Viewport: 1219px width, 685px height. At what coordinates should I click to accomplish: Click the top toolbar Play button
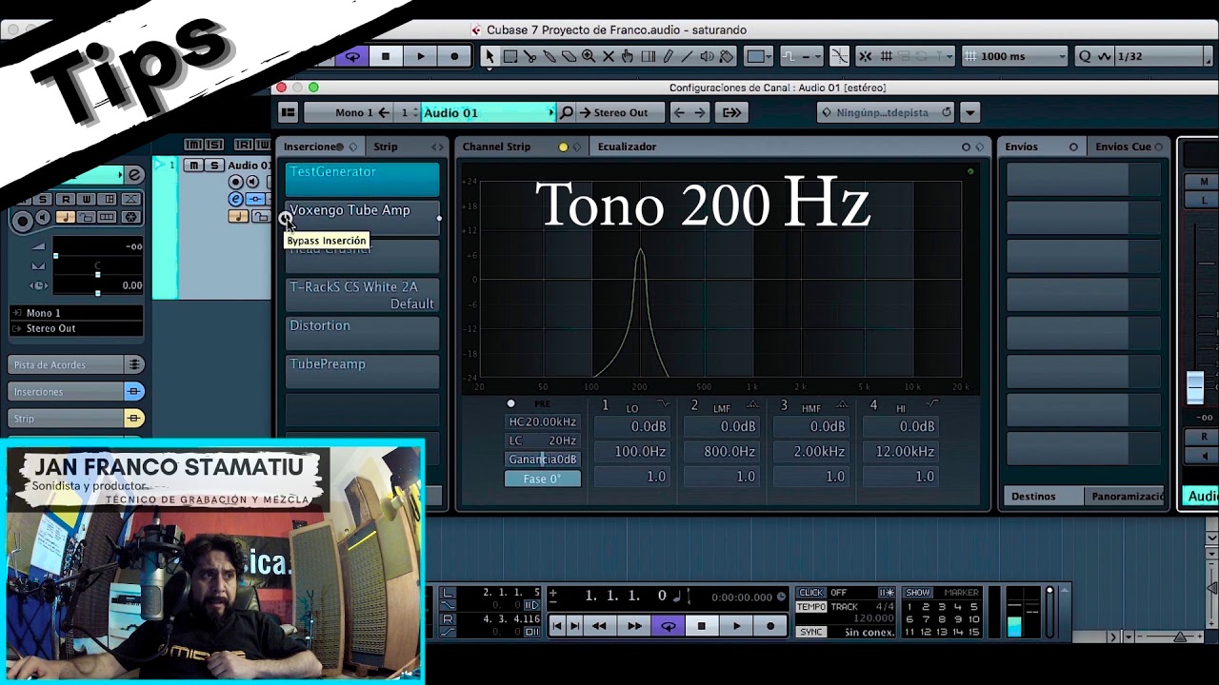tap(420, 56)
